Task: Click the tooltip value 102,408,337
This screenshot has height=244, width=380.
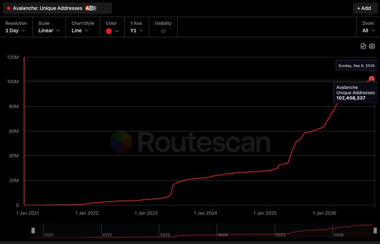Action: point(351,98)
